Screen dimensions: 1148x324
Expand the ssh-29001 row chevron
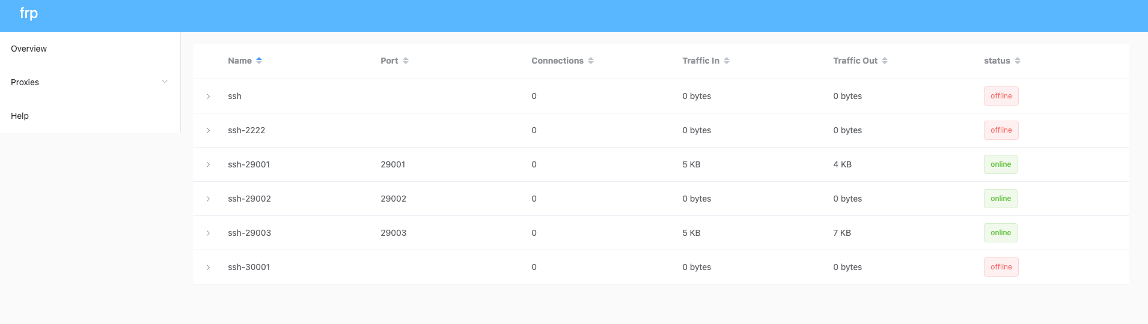point(208,164)
